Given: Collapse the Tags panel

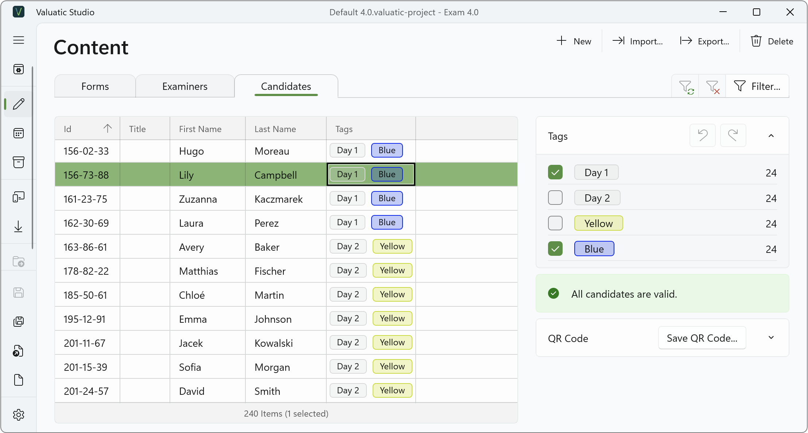Looking at the screenshot, I should [771, 136].
